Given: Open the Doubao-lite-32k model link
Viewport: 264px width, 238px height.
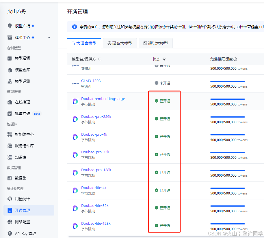Looking at the screenshot, I should (95, 205).
